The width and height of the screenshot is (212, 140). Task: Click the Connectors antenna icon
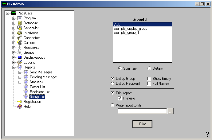pyautogui.click(x=20, y=38)
